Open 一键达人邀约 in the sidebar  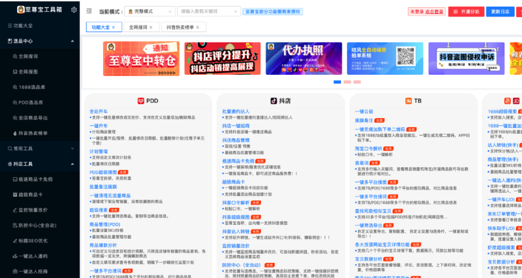click(30, 256)
